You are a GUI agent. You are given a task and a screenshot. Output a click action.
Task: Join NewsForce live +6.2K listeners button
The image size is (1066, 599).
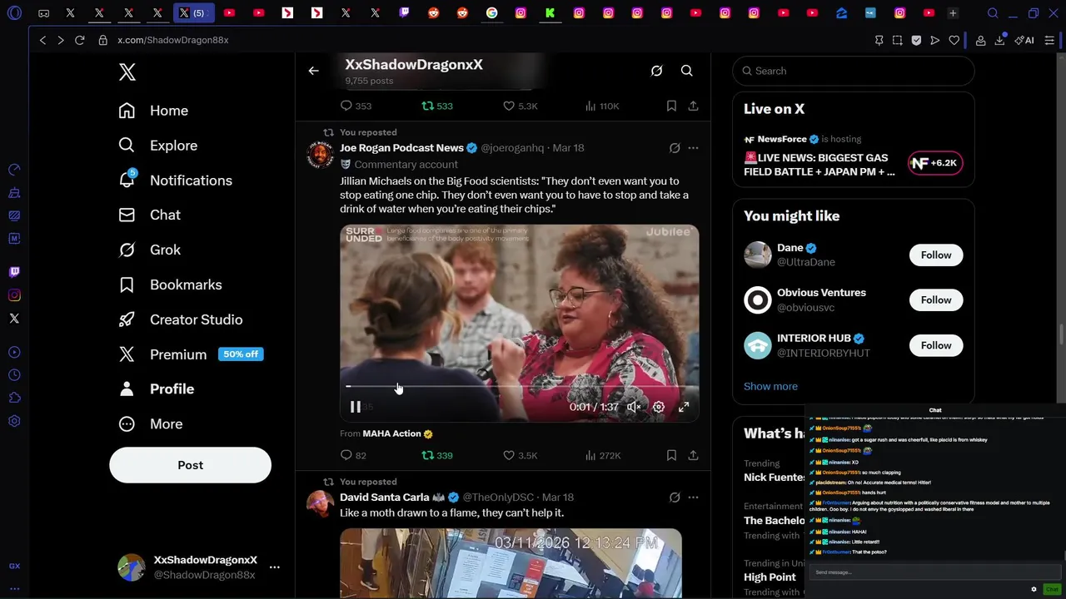[935, 163]
